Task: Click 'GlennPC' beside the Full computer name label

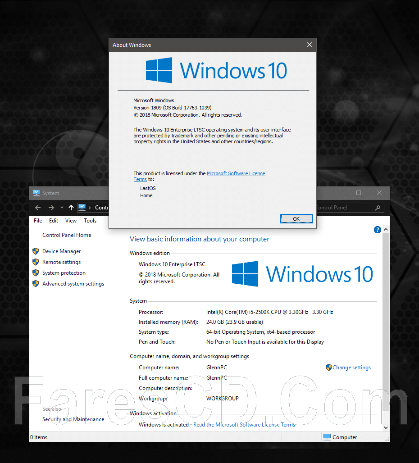Action: click(216, 378)
